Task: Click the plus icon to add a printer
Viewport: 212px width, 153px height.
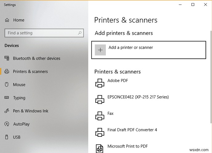Action: (100, 50)
